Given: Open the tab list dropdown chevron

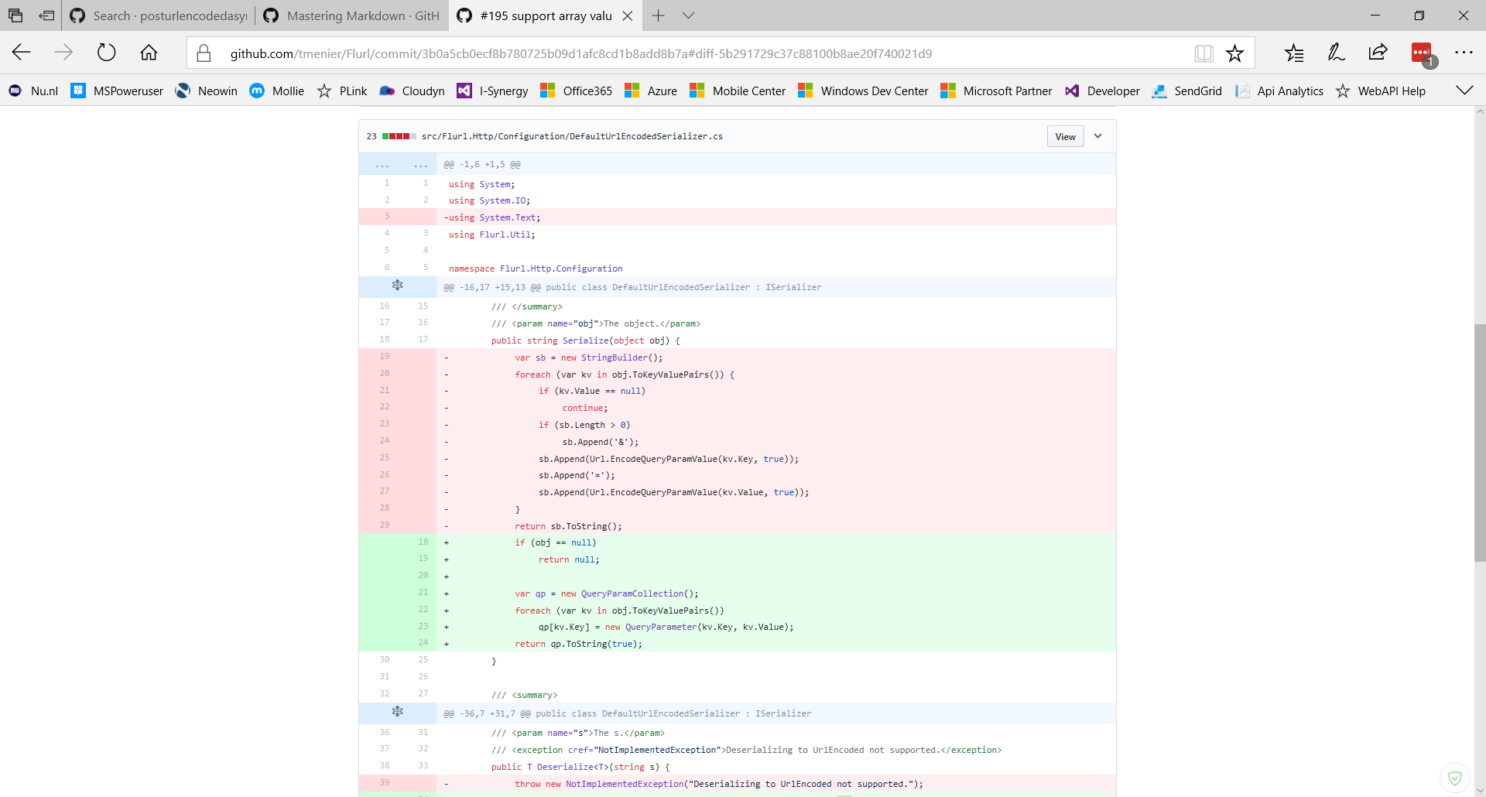Looking at the screenshot, I should click(x=689, y=15).
